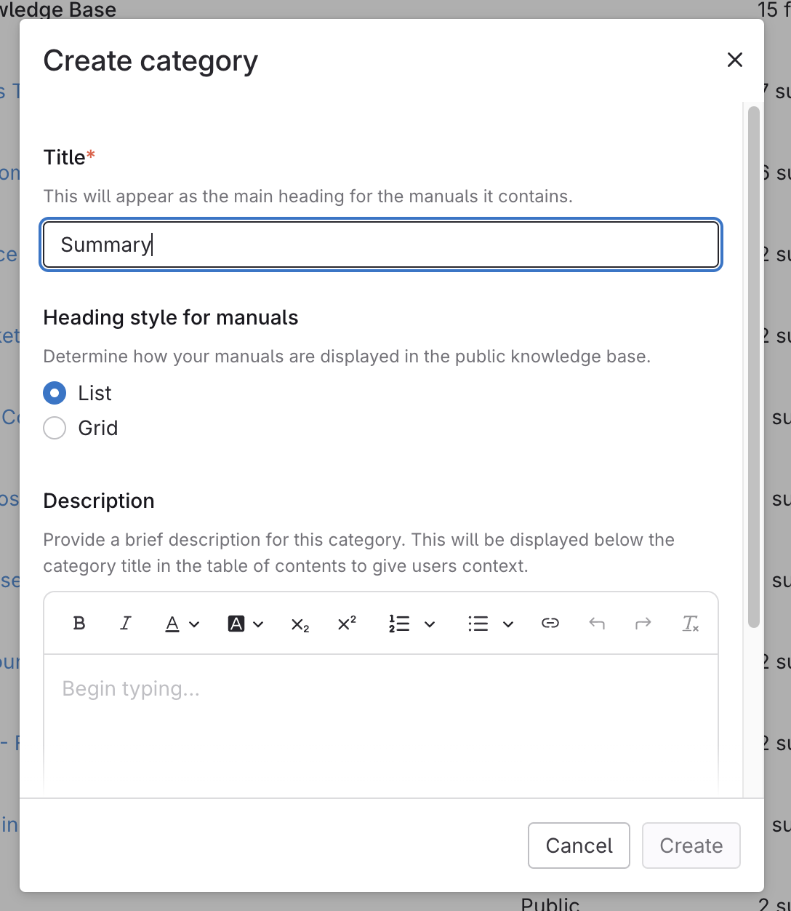
Task: Select the List heading style
Action: [x=55, y=394]
